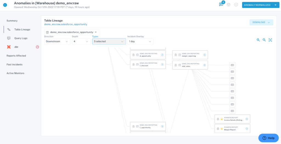This screenshot has height=144, width=281.
Task: Open the Help button
Action: pos(268,138)
